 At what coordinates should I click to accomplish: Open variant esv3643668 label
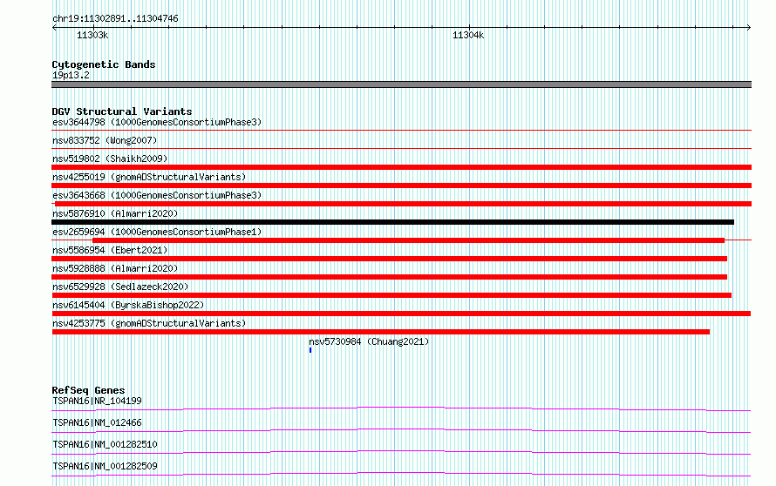tap(157, 195)
